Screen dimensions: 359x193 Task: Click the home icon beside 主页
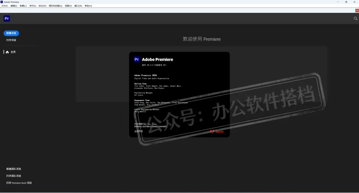coord(7,52)
